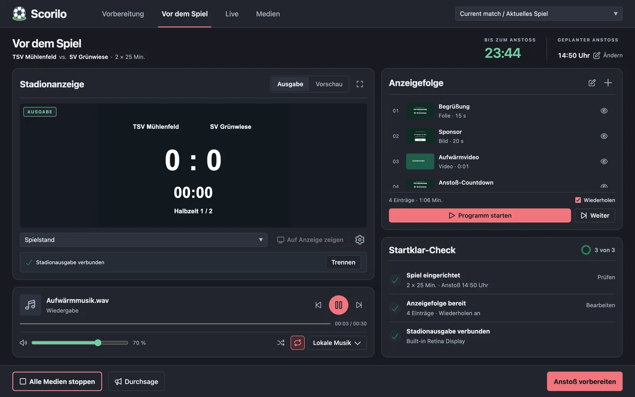Screen dimensions: 635x397
Task: Switch display to Ausgabe mode
Action: tap(290, 84)
